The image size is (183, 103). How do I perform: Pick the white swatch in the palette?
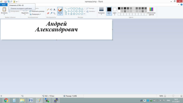click(119, 11)
